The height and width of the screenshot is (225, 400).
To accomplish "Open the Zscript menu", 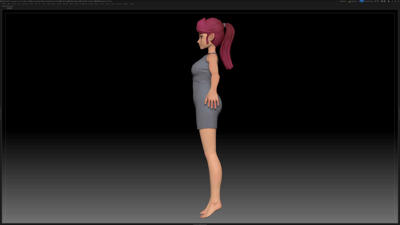I will 131,4.
